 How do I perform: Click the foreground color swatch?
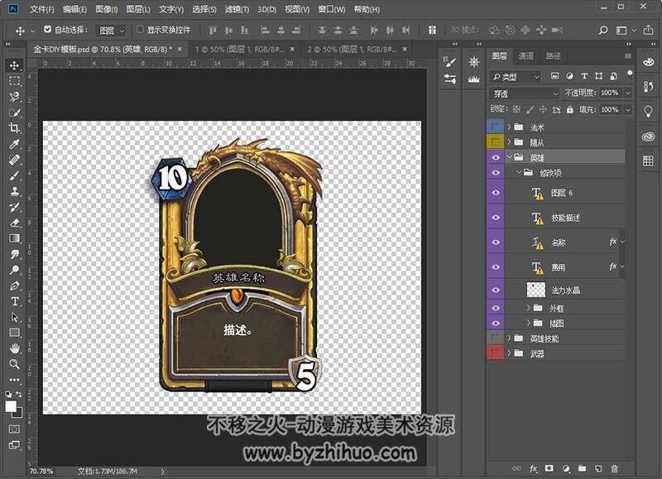tap(11, 406)
